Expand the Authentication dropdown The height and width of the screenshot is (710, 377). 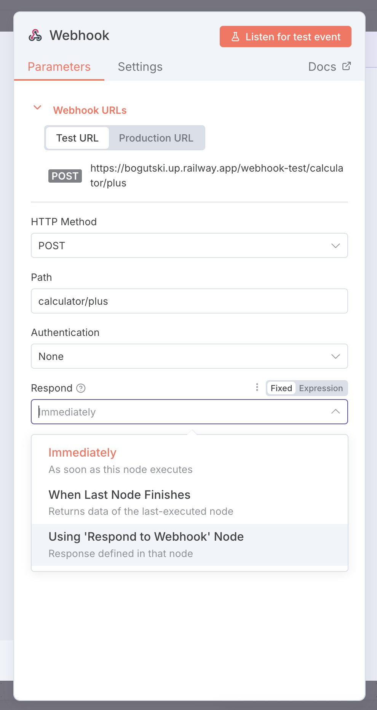[x=189, y=357]
